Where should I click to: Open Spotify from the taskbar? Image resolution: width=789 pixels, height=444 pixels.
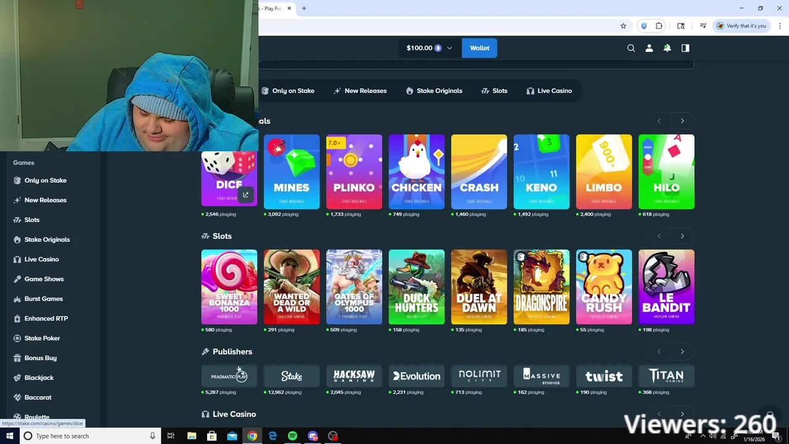292,436
